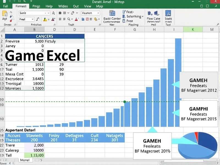Click the Insert Function icon

pos(53,13)
